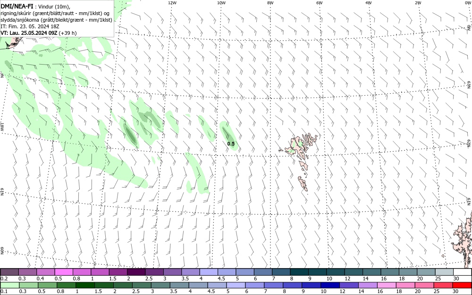Image resolution: width=472 pixels, height=295 pixels.
Task: Click the 10W longitude label
Action: (x=221, y=3)
